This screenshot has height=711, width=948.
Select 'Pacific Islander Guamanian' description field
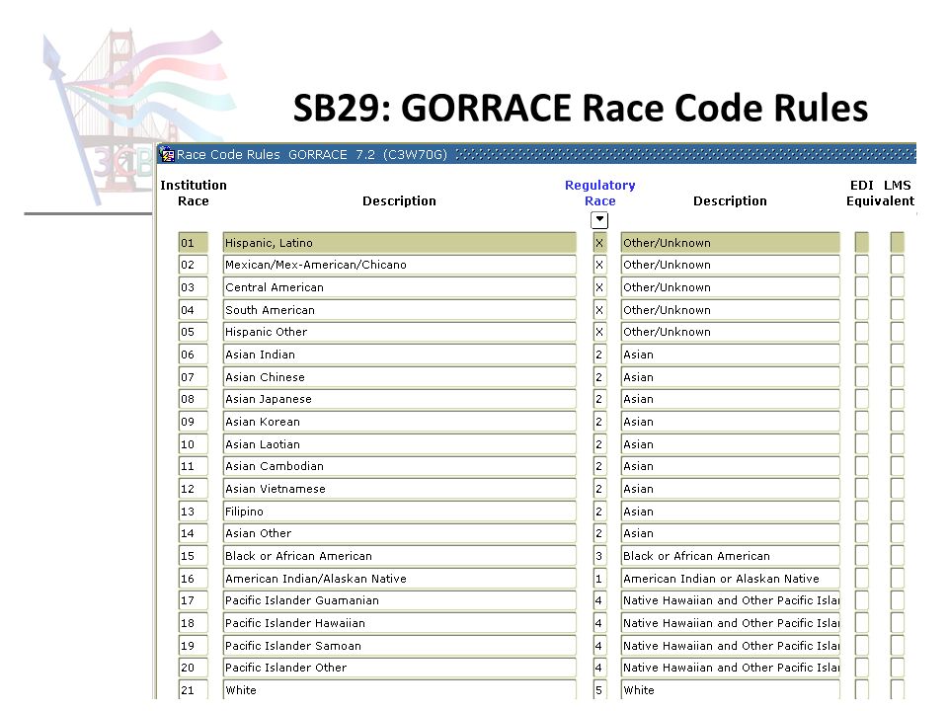pos(400,600)
